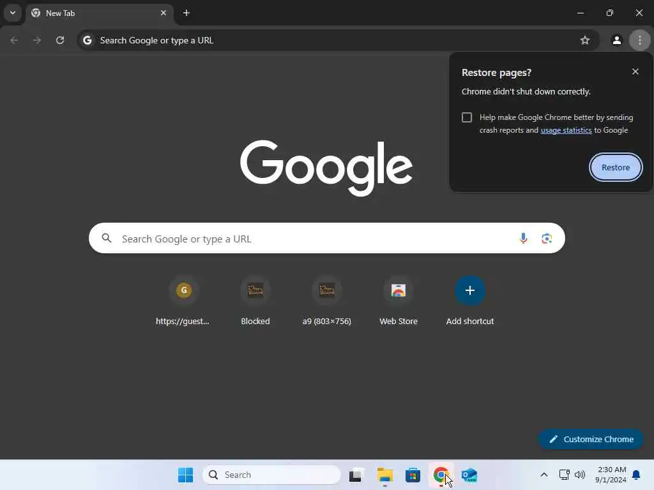This screenshot has width=654, height=490.
Task: Open notifications bell icon
Action: point(637,475)
